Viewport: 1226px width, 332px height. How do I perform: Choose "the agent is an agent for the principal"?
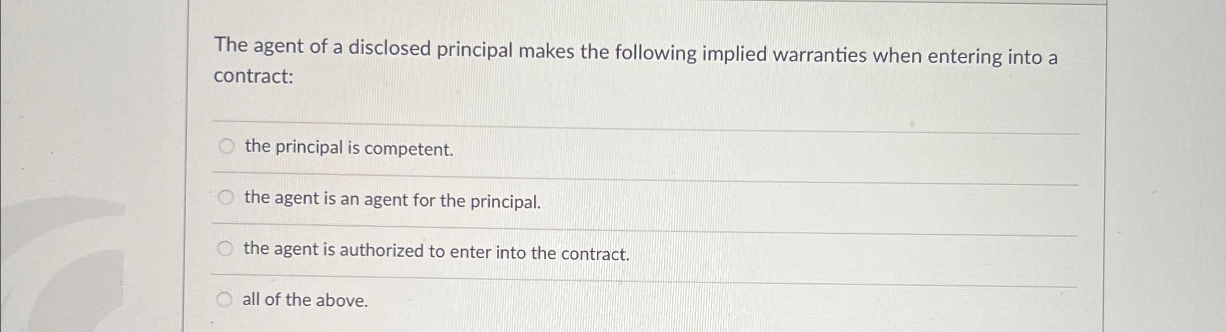tap(226, 197)
